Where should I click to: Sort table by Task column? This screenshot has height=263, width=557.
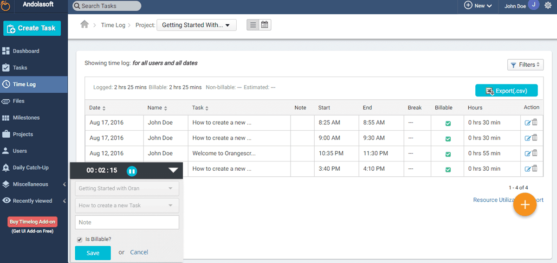tap(201, 108)
